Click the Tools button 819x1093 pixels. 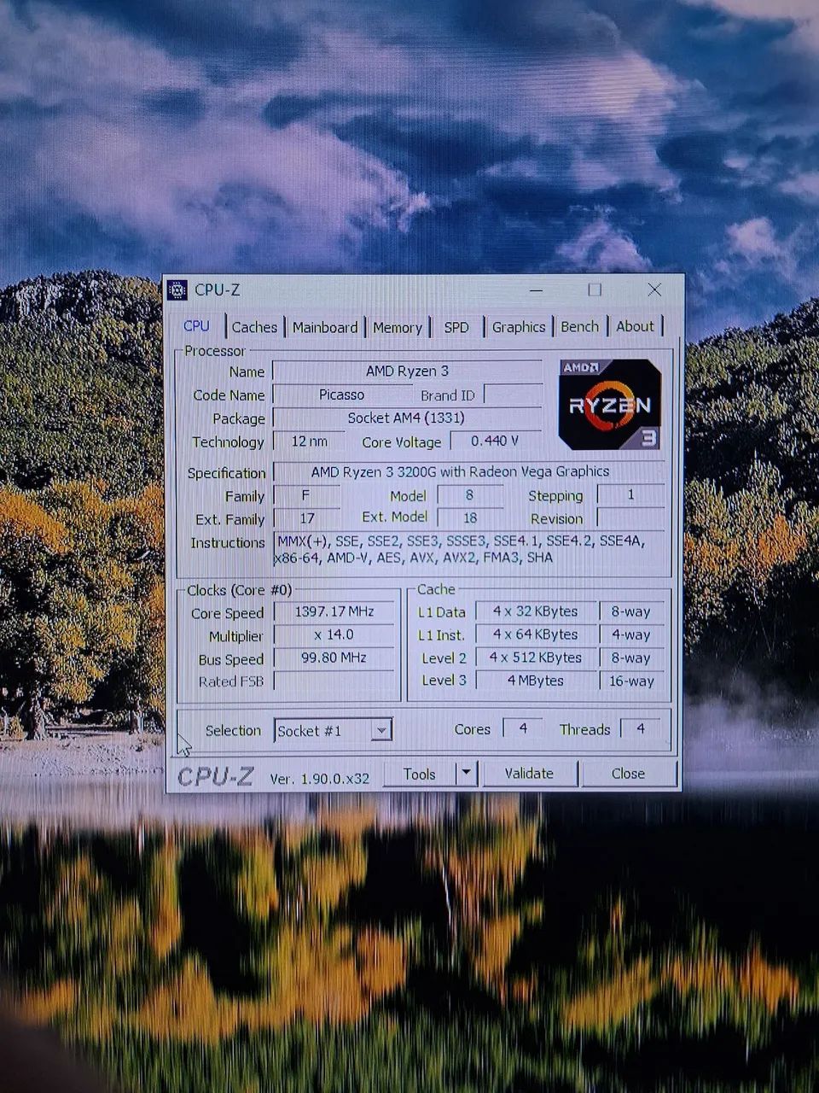(419, 774)
